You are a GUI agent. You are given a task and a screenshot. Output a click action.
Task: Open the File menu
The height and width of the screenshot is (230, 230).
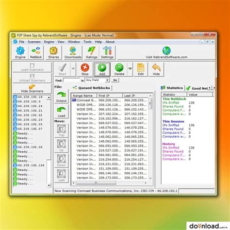coord(21,42)
